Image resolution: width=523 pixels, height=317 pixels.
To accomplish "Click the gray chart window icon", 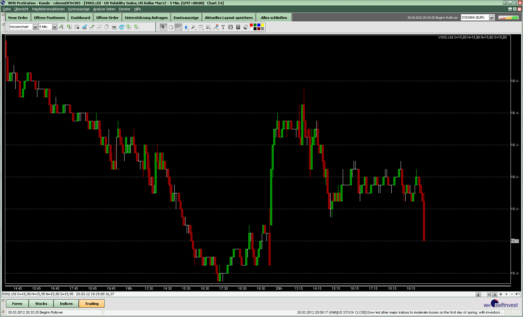I will pos(99,27).
